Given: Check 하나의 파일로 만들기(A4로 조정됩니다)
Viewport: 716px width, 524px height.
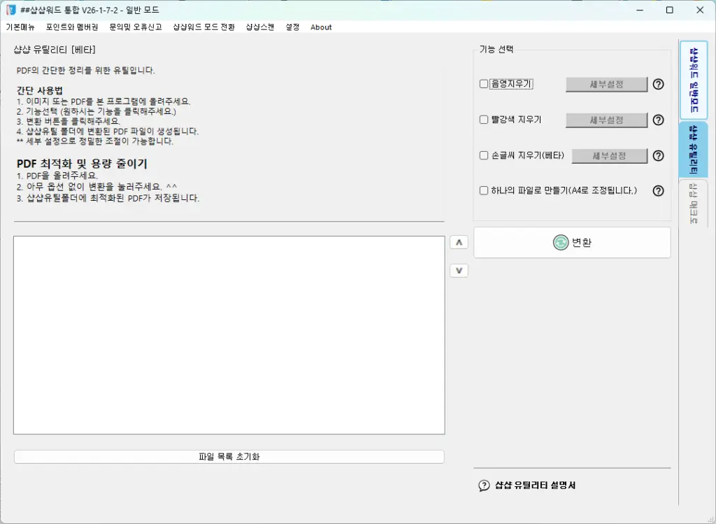Looking at the screenshot, I should (x=482, y=190).
